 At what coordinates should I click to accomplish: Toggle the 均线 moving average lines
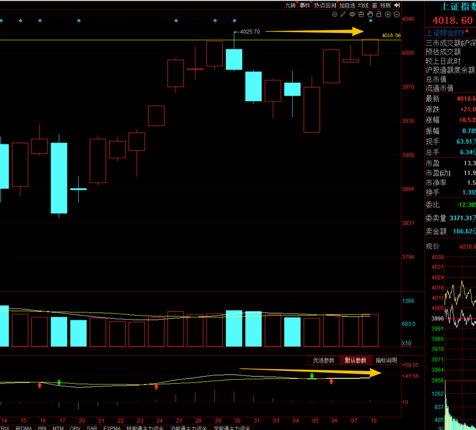[x=363, y=5]
